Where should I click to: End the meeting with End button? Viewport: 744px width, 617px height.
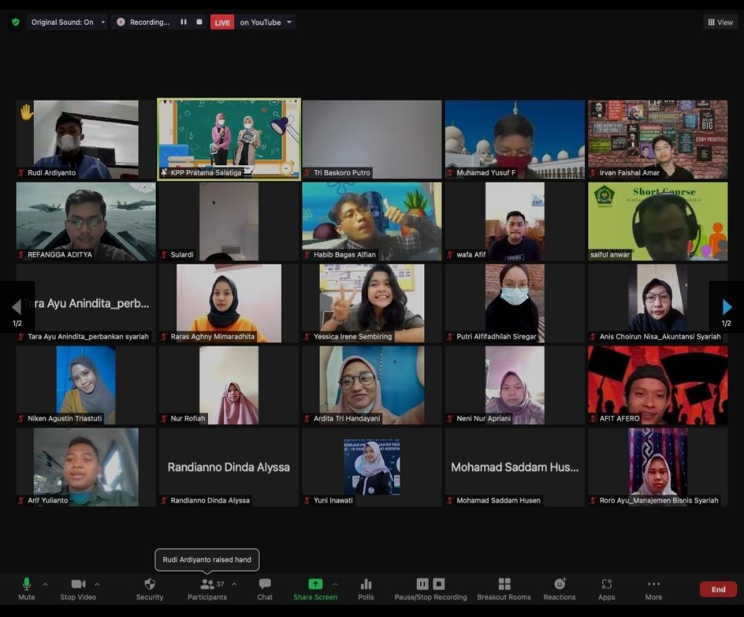pos(718,589)
